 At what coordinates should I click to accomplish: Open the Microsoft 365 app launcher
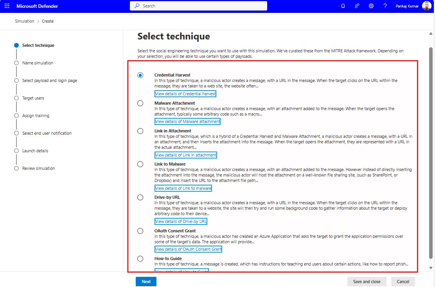click(7, 6)
